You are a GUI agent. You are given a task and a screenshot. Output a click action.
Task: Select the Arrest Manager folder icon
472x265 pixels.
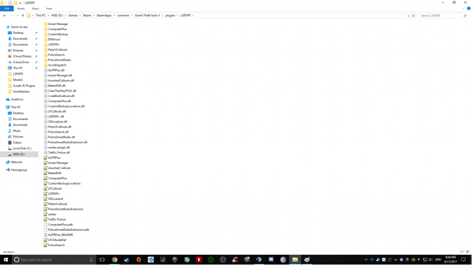(45, 24)
